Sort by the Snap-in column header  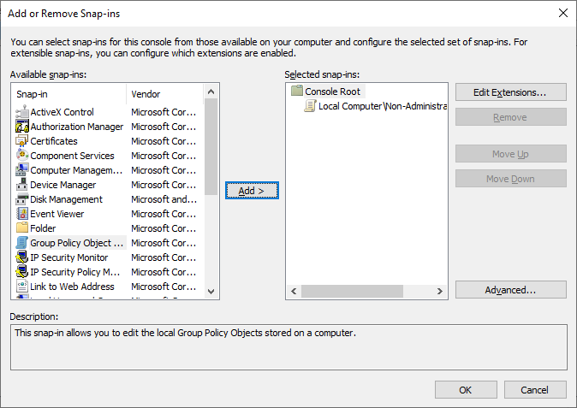[x=69, y=94]
